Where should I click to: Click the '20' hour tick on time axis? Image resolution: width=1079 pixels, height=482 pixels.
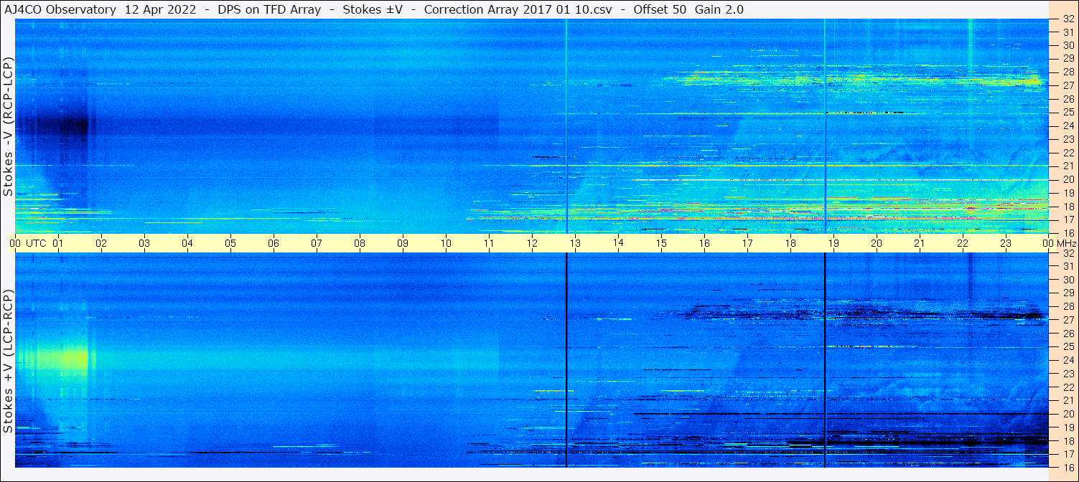[877, 244]
